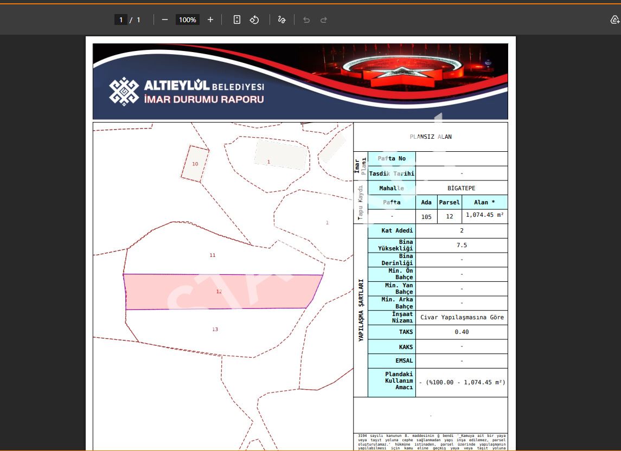The width and height of the screenshot is (621, 451).
Task: Zoom in using the plus button
Action: click(x=210, y=20)
